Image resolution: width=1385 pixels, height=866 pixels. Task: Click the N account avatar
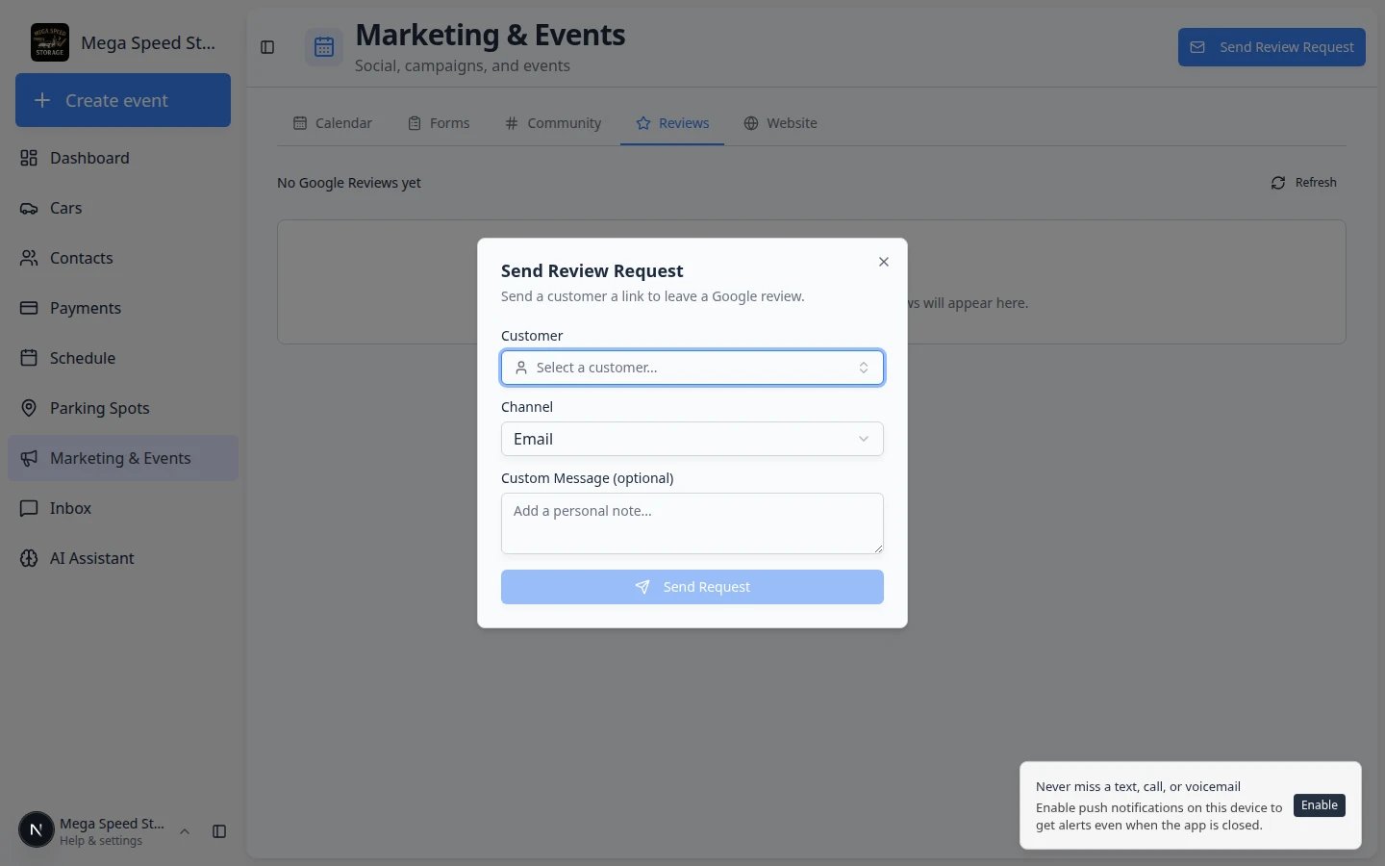click(37, 829)
